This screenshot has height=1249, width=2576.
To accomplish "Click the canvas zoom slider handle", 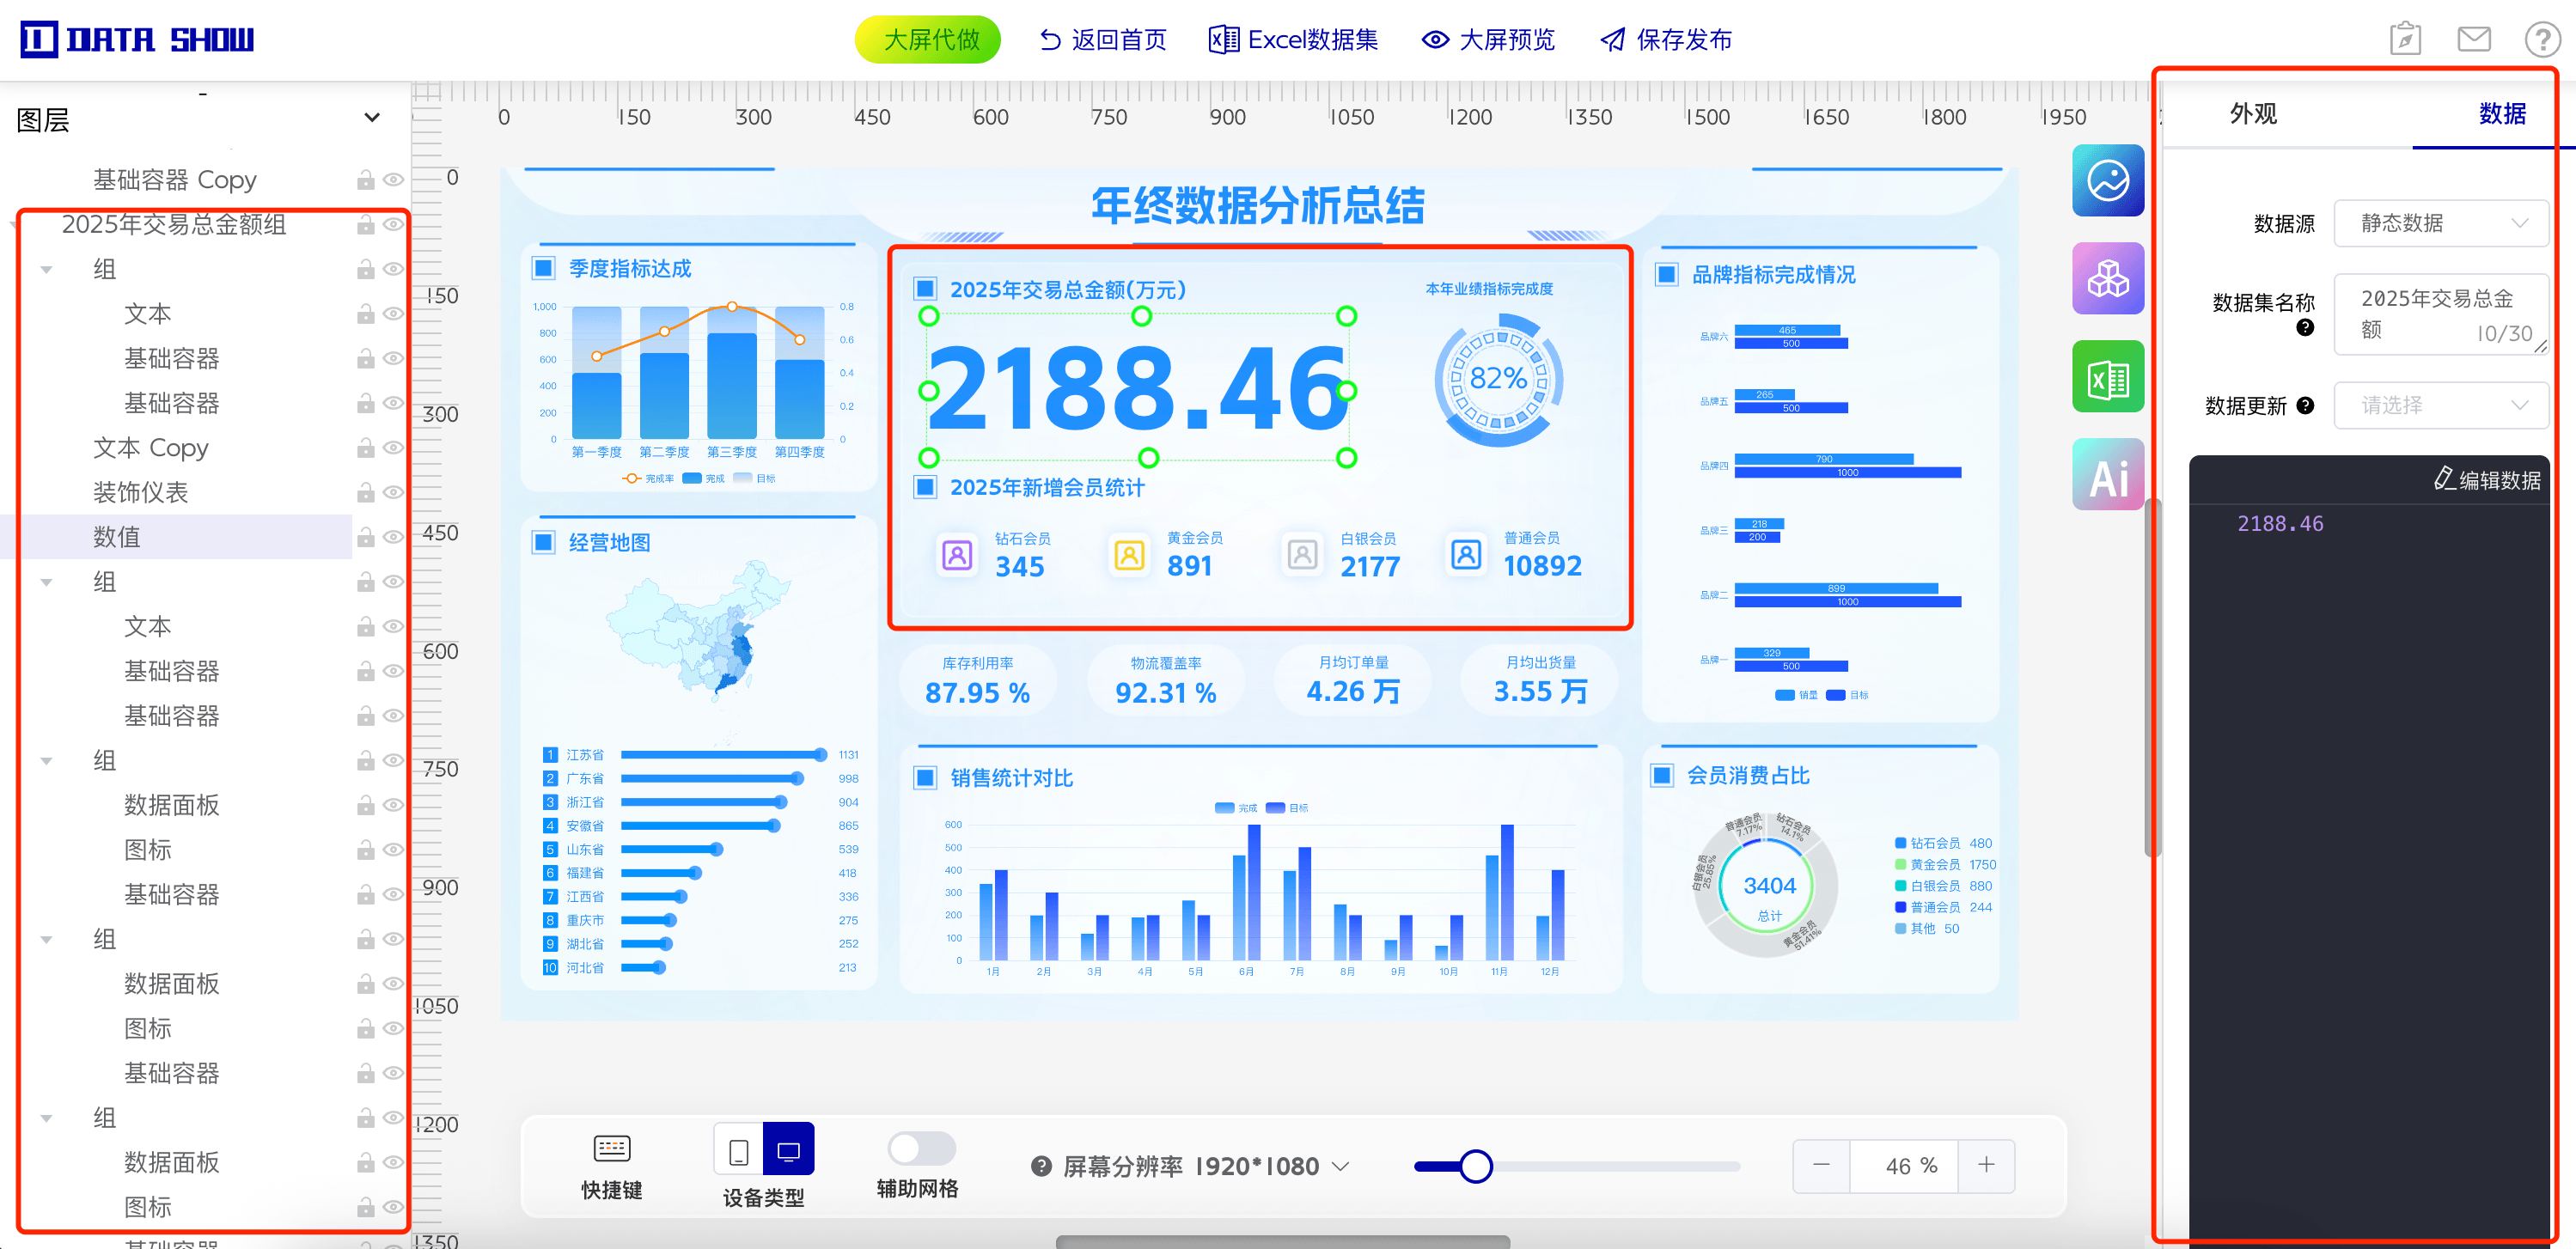I will (x=1475, y=1166).
